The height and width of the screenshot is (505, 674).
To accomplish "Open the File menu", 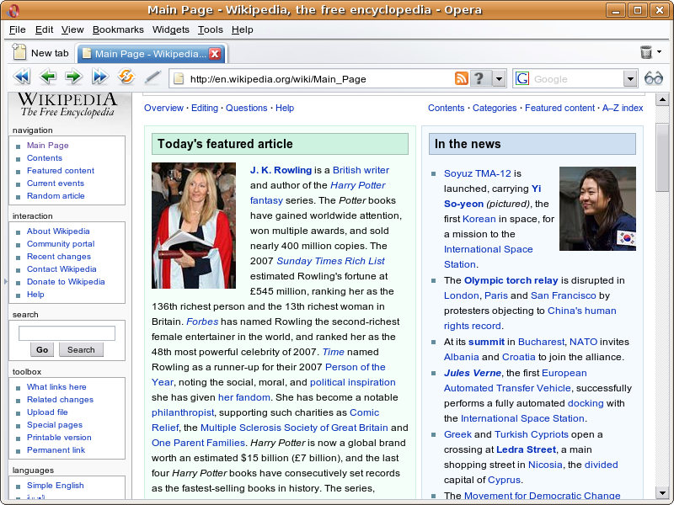I will (x=17, y=29).
